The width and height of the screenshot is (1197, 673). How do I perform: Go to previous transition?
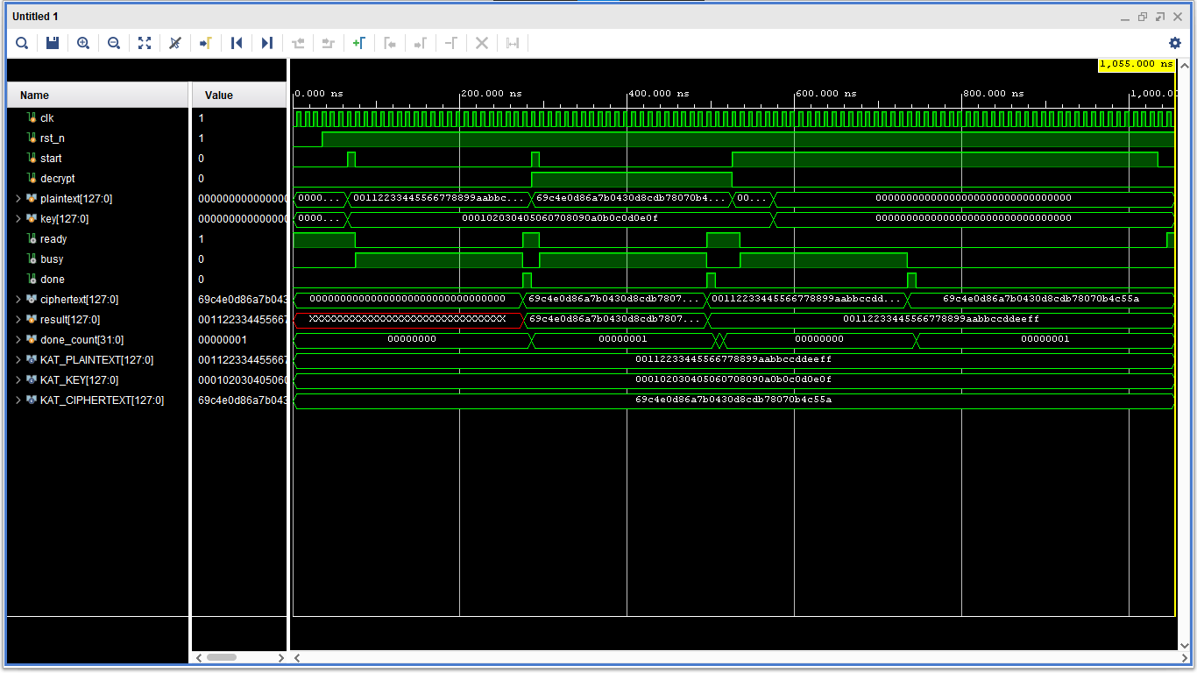pos(298,43)
